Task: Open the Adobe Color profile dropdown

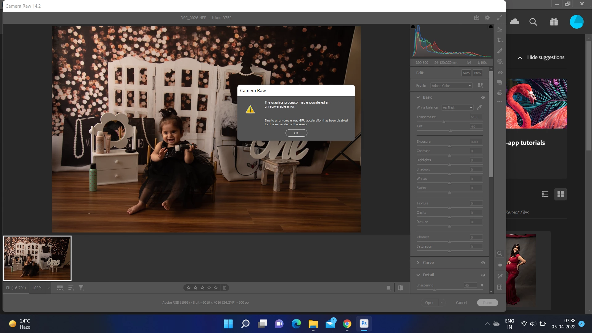Action: (x=451, y=86)
